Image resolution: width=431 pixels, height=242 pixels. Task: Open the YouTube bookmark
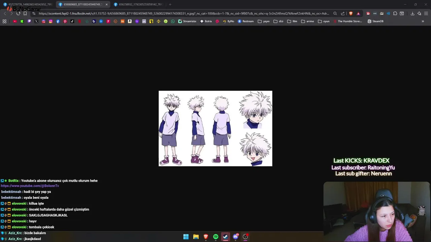pyautogui.click(x=15, y=21)
